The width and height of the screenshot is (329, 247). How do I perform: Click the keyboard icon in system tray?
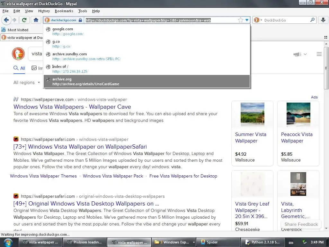[291, 242]
